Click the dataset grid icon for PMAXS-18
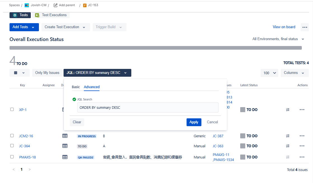This screenshot has height=183, width=313. tap(65, 157)
